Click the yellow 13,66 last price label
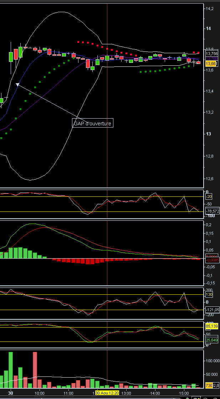The image size is (220, 399). tap(211, 64)
